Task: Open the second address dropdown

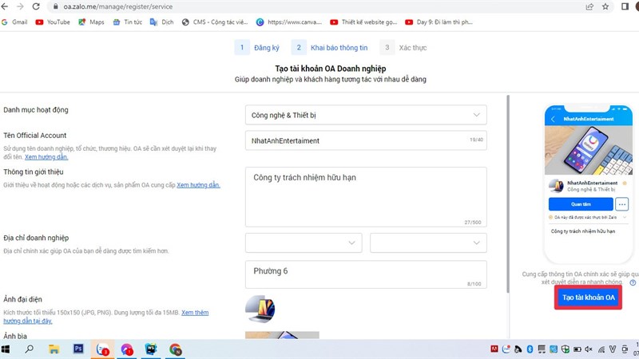Action: 428,243
